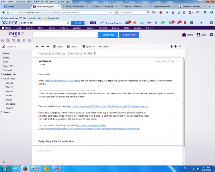Open Flickr icon in Yahoo toolbar
The height and width of the screenshot is (172, 215).
[x=149, y=23]
